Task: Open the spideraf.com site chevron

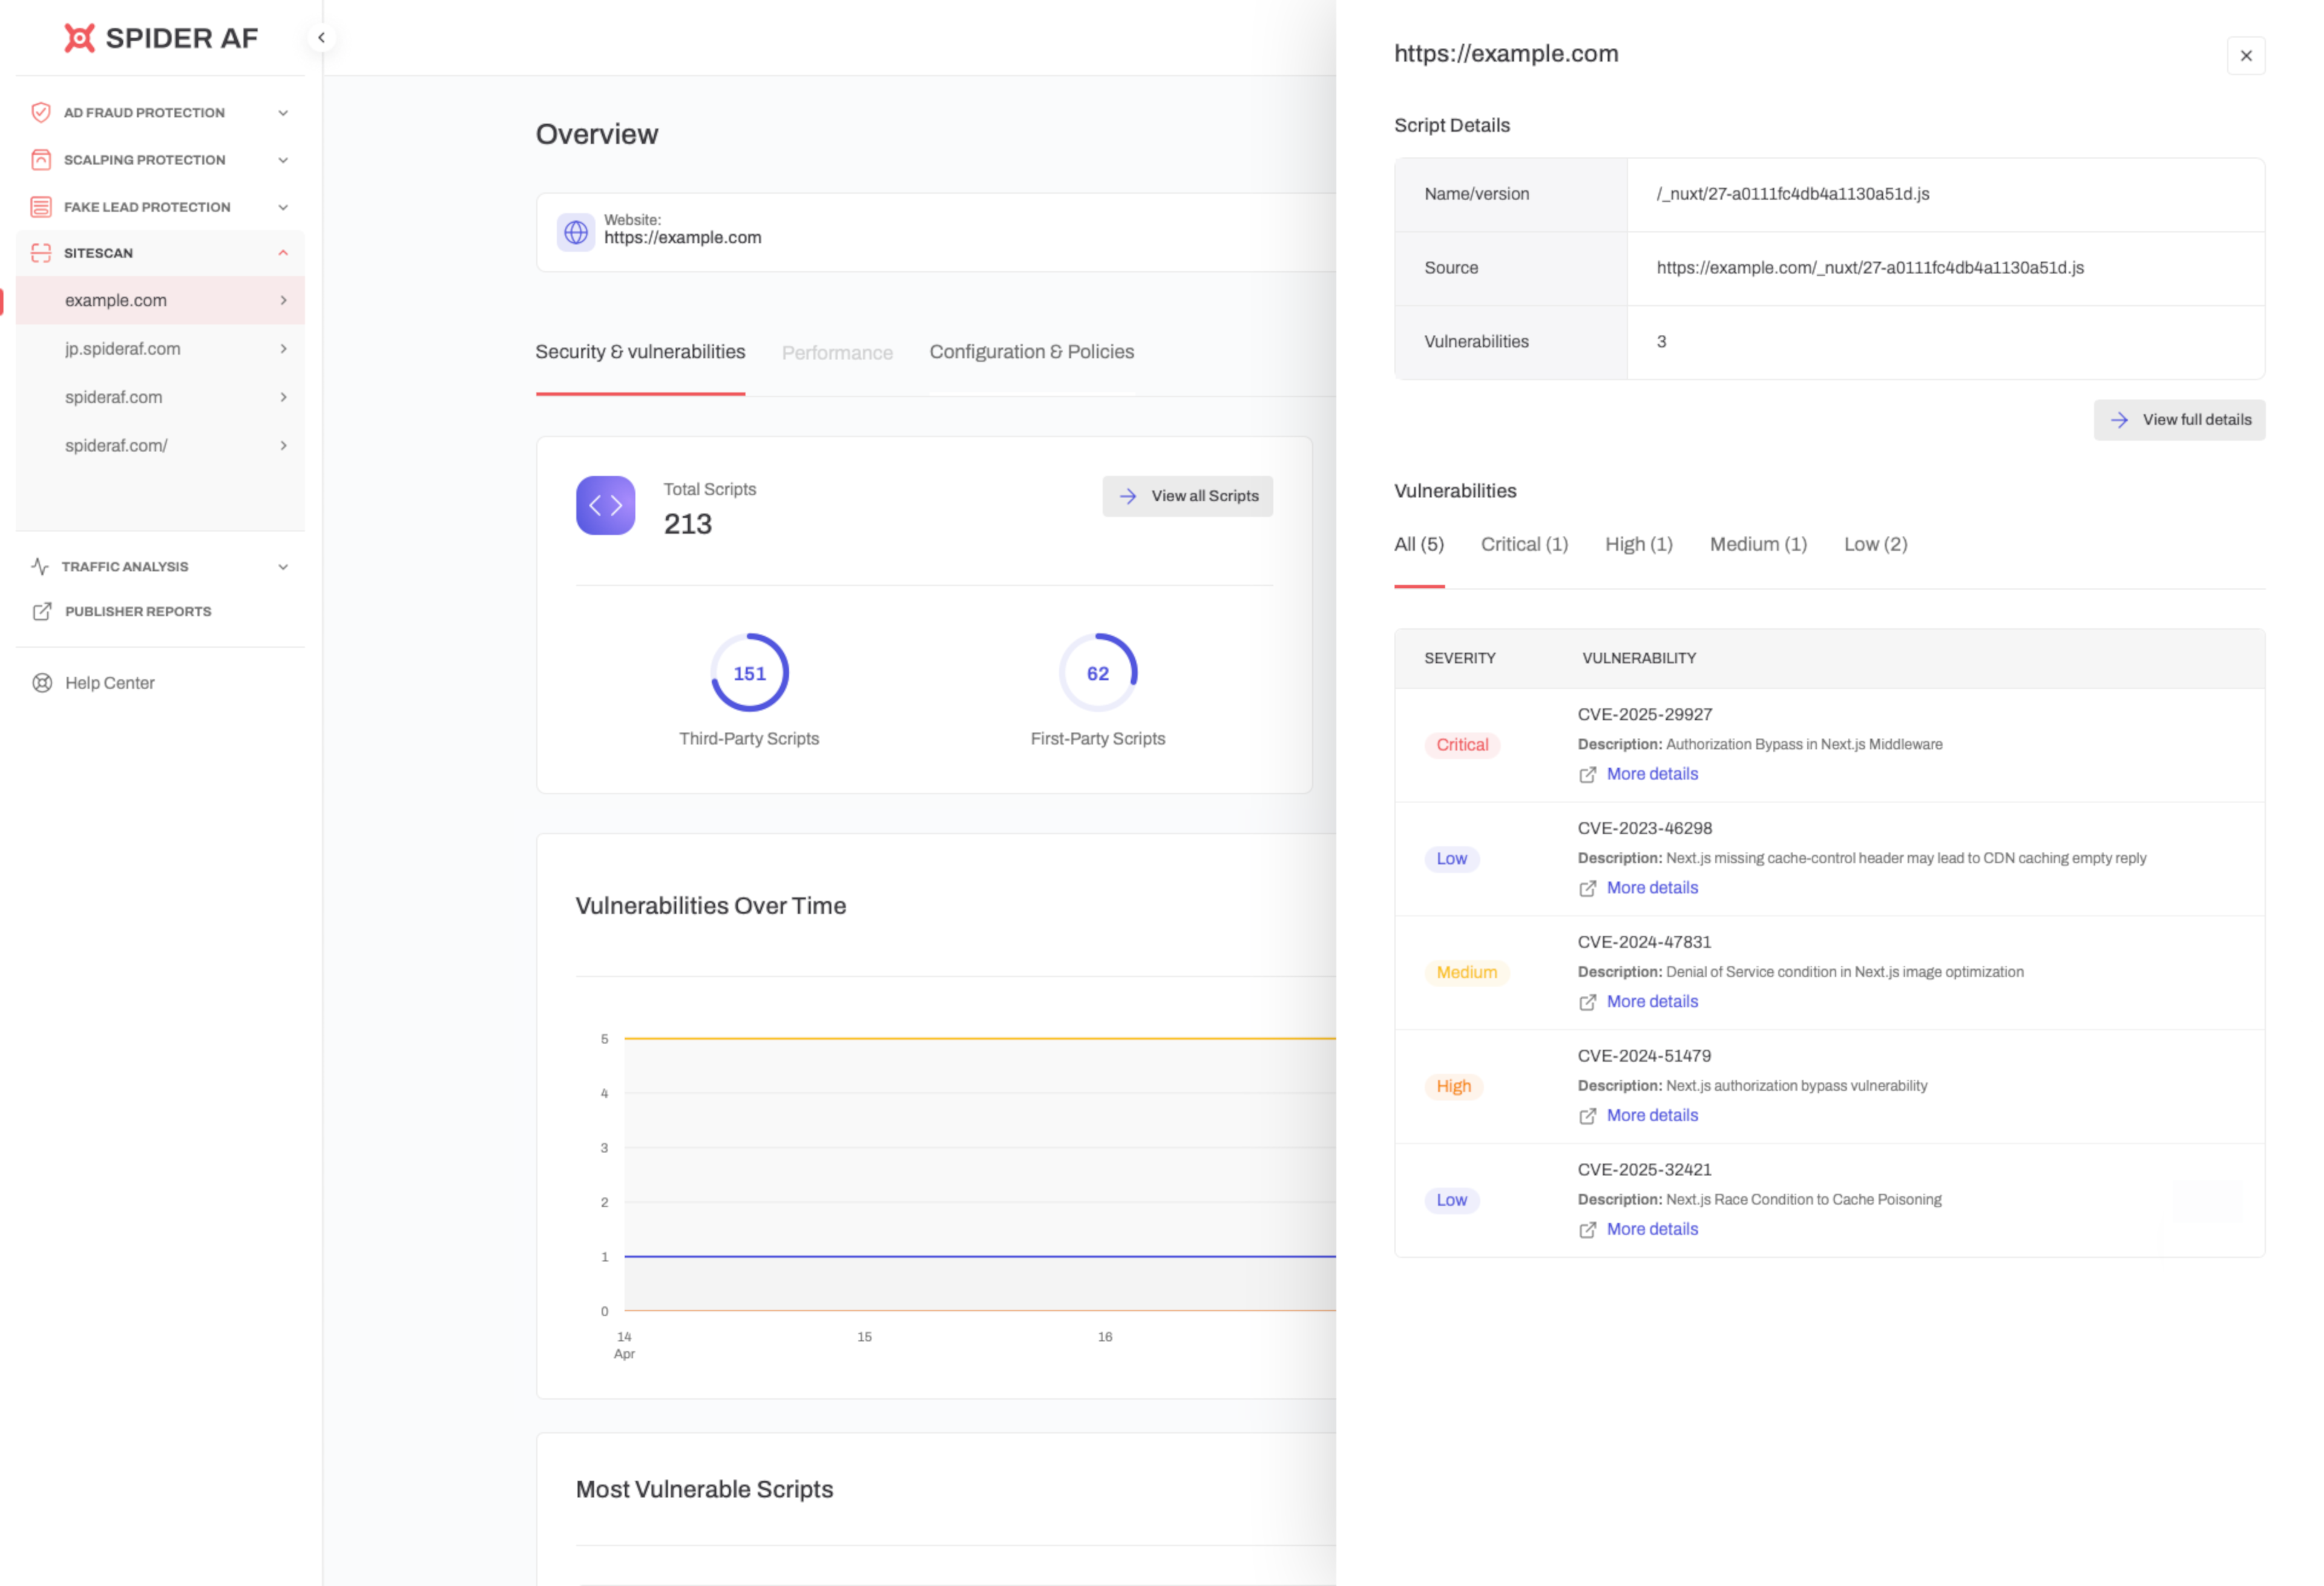Action: [284, 397]
